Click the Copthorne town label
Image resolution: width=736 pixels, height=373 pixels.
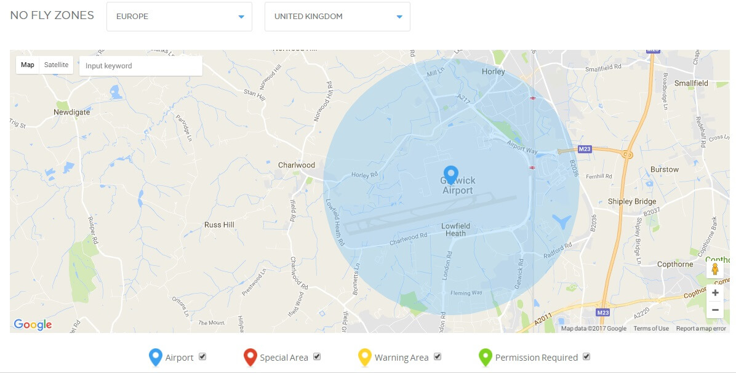point(675,265)
